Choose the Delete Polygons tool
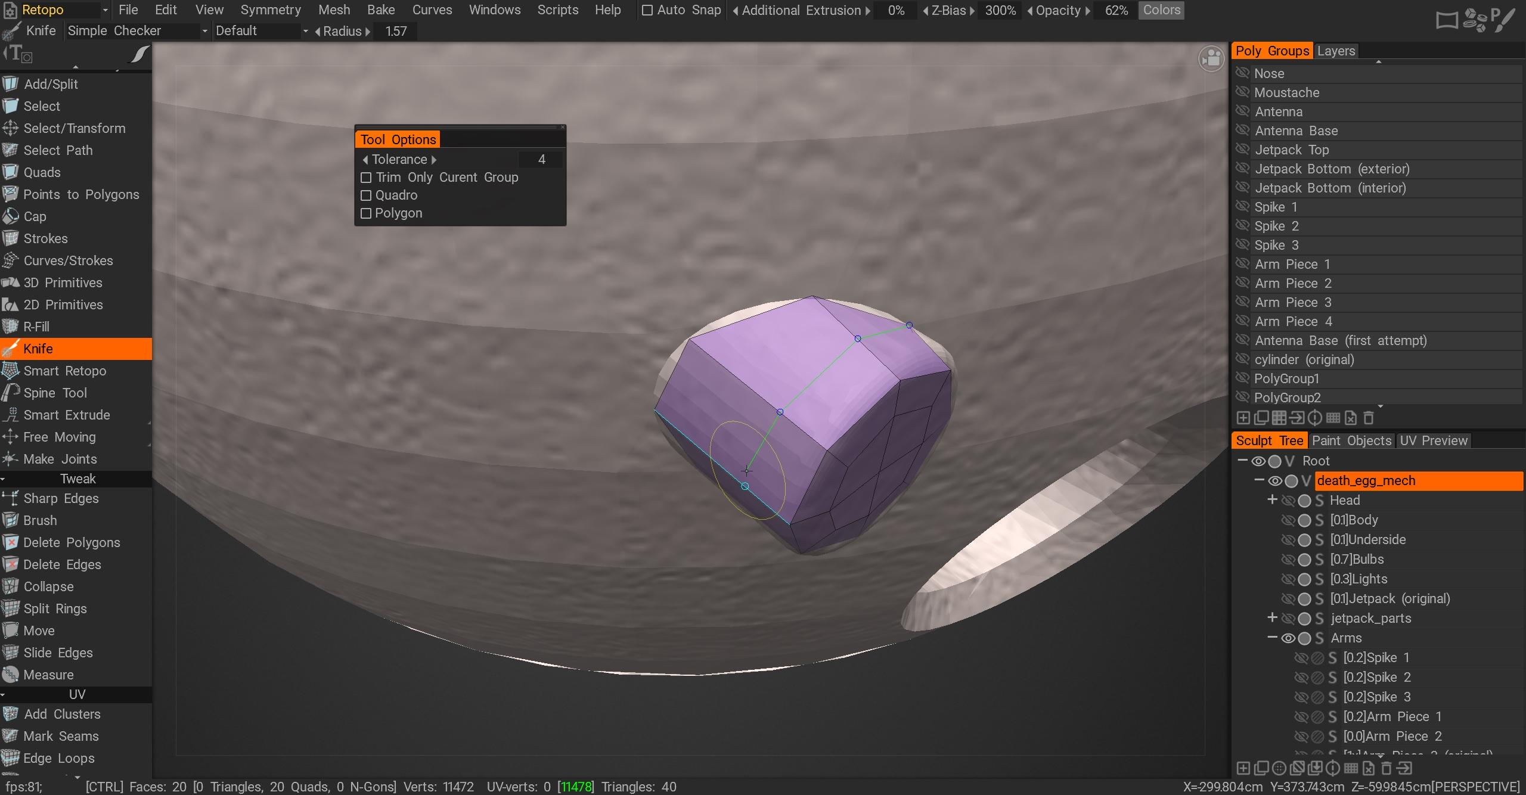Image resolution: width=1526 pixels, height=795 pixels. [72, 542]
